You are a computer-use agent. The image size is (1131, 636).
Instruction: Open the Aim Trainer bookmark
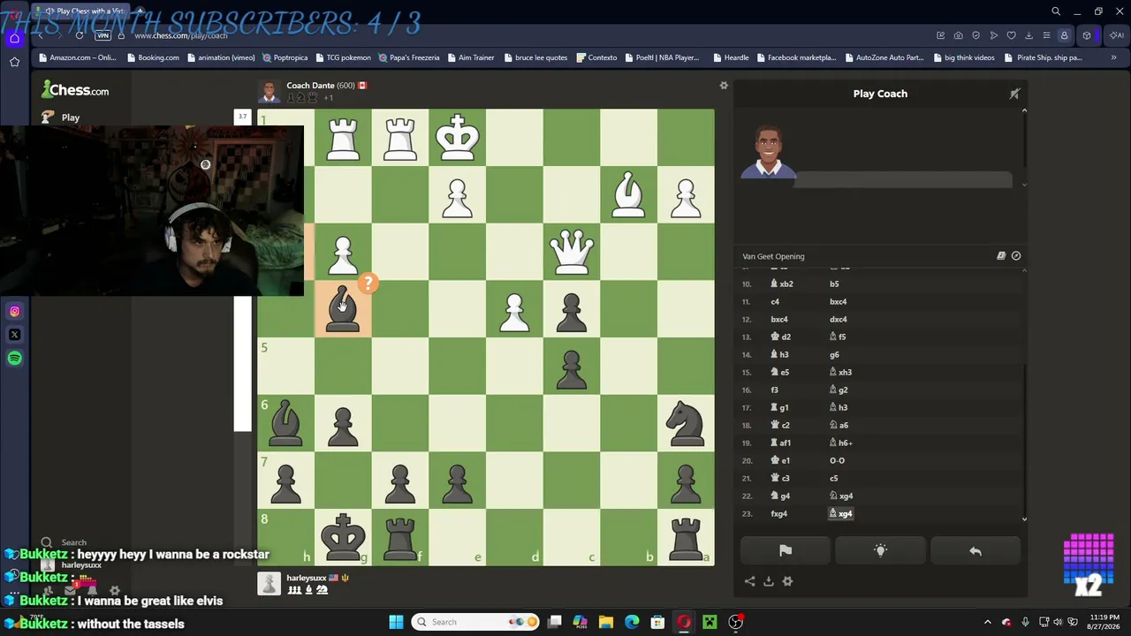[470, 58]
